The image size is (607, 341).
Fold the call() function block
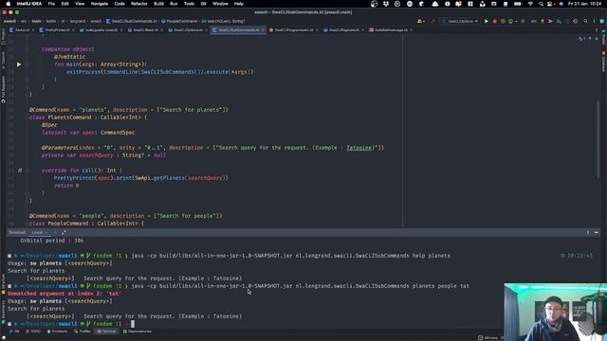click(x=28, y=170)
